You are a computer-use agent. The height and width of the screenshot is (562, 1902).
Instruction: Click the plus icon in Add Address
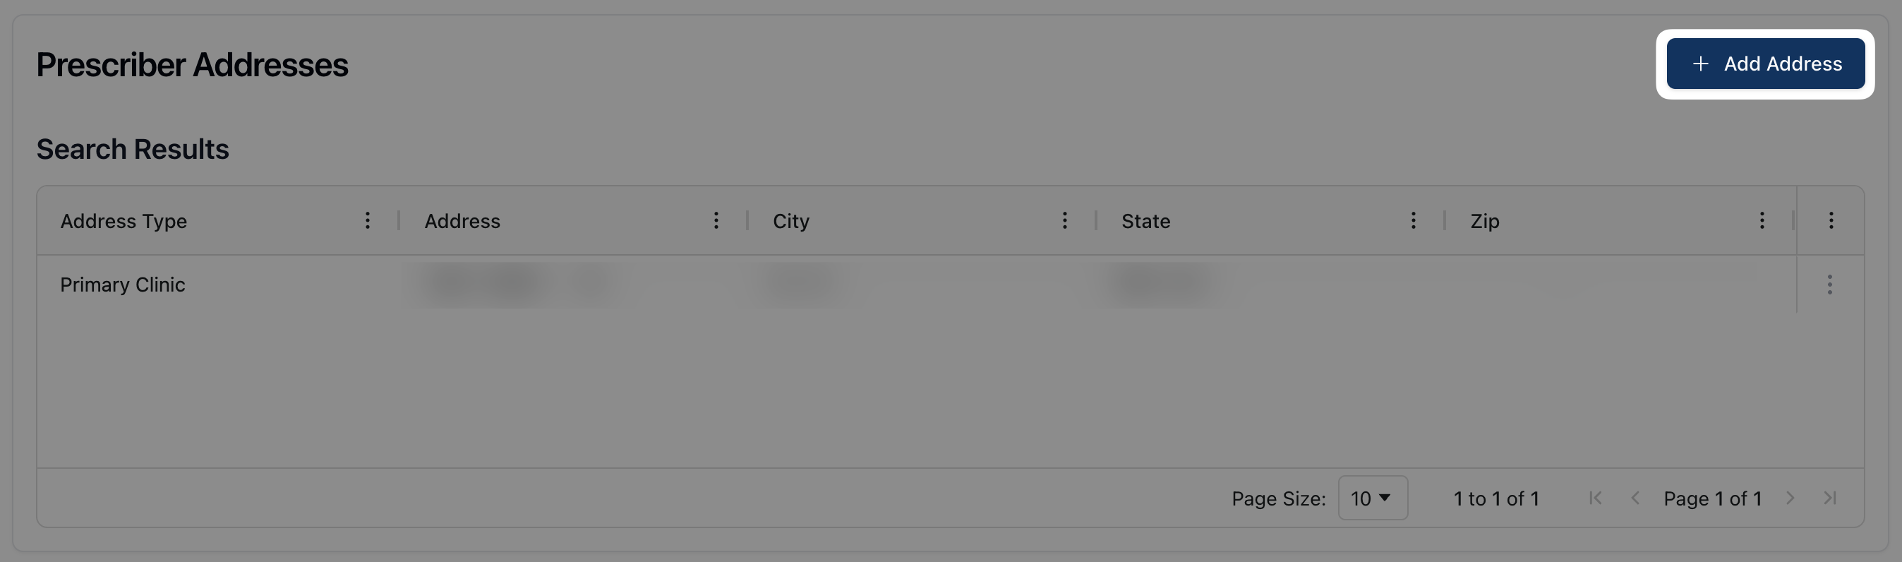pos(1700,64)
